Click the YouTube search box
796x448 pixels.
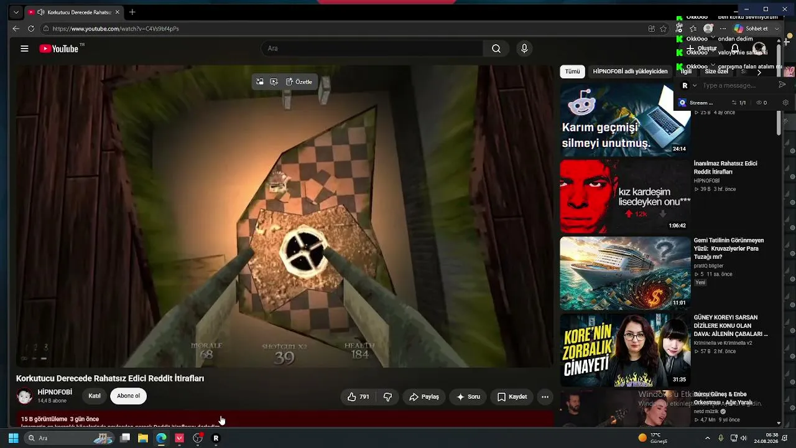pos(372,49)
